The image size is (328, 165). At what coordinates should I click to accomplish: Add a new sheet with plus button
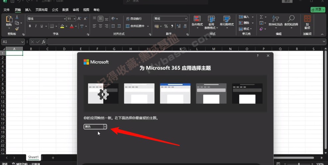tap(53, 158)
